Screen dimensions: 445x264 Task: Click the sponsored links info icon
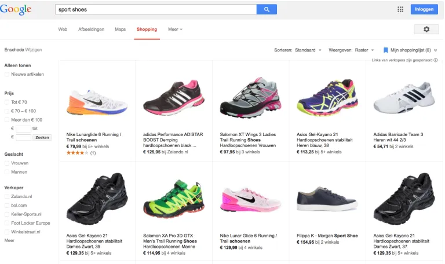pyautogui.click(x=436, y=60)
